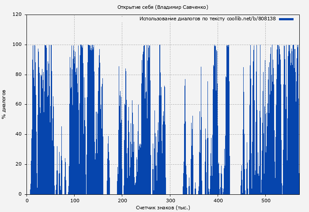Click the Y-axis label '% диалогов'

[x=4, y=104]
